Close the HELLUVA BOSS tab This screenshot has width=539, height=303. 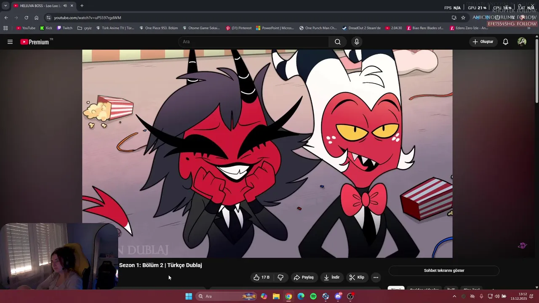pos(72,5)
